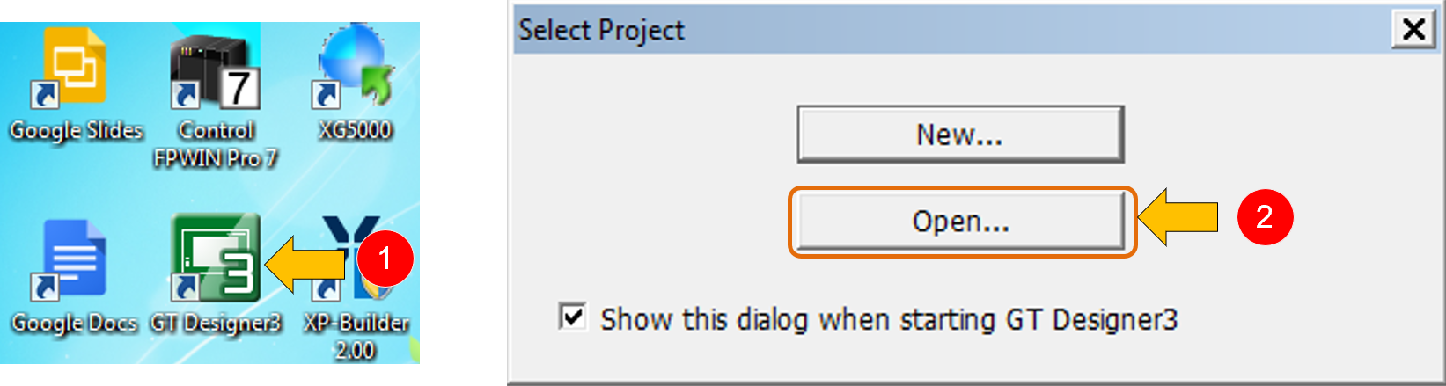Select the Google Slides desktop icon

pos(74,67)
